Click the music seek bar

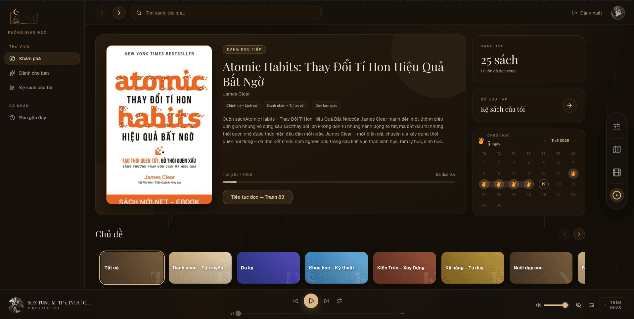point(318,313)
